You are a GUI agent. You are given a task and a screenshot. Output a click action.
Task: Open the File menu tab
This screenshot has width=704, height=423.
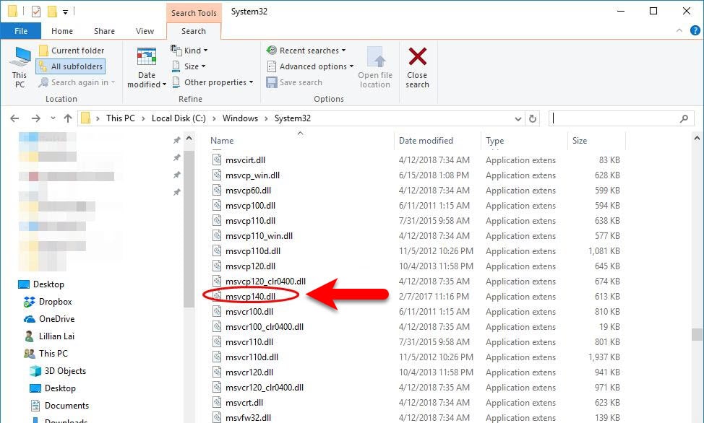(21, 31)
